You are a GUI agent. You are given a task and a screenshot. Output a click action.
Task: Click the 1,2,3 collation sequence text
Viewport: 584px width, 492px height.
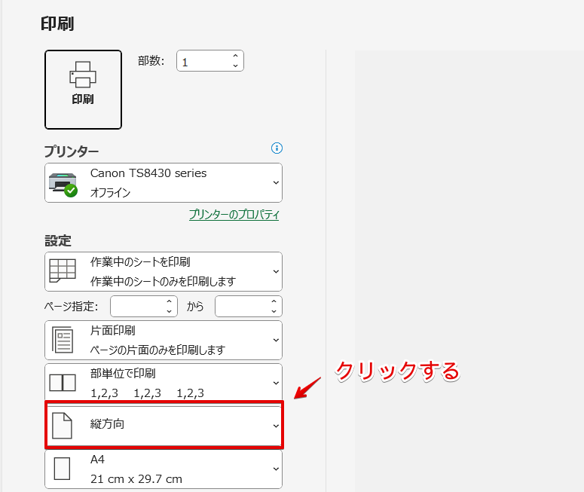coord(148,393)
